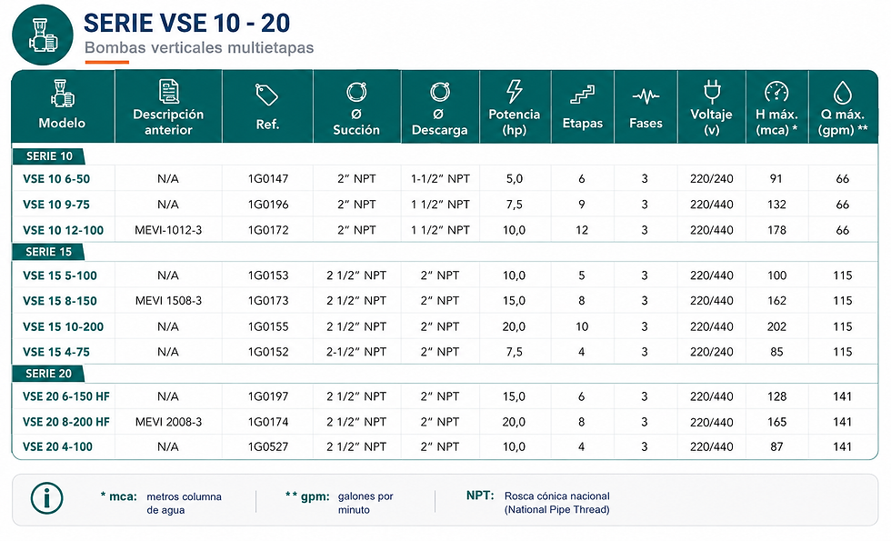Image resolution: width=891 pixels, height=541 pixels.
Task: Click the H máx. value 85
Action: point(776,352)
